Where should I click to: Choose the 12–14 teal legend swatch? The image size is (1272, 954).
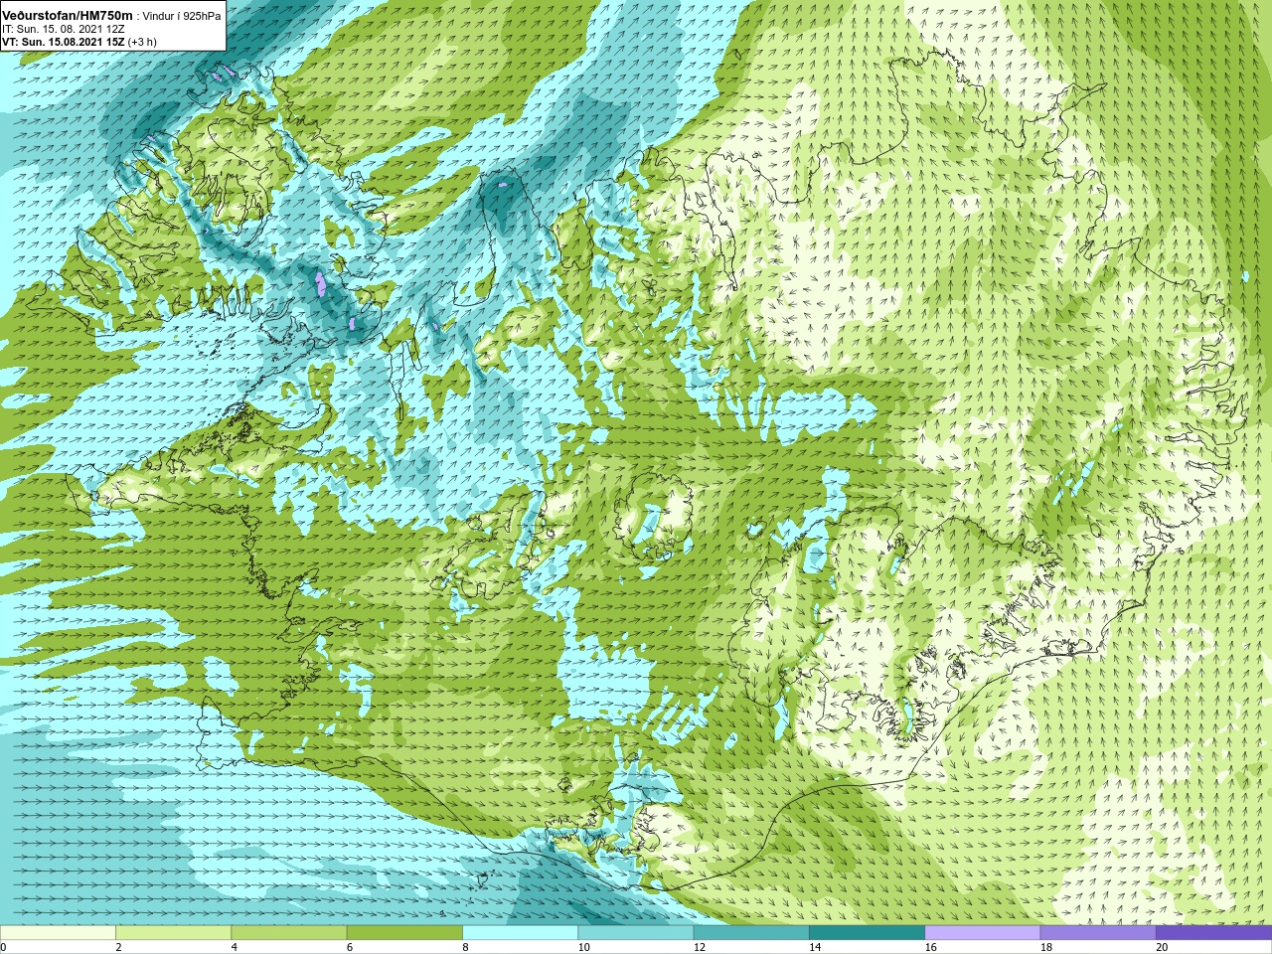pos(751,933)
